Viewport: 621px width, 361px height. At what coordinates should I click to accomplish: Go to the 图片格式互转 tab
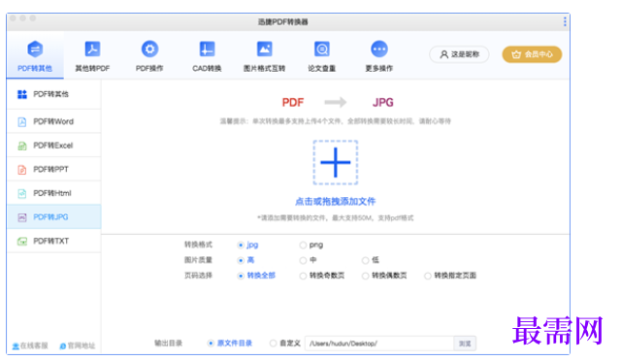click(x=264, y=55)
